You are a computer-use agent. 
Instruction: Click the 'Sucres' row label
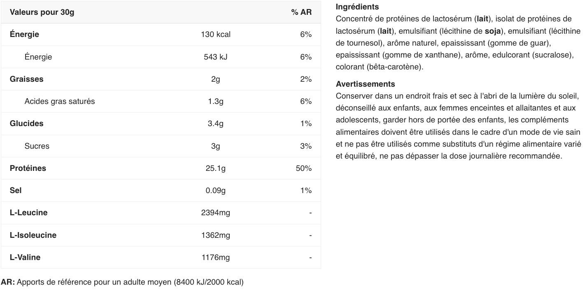[x=37, y=146]
